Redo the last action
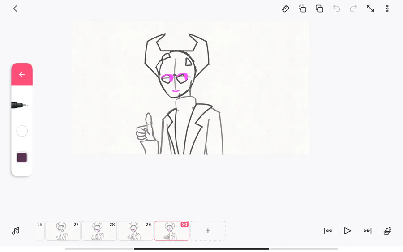This screenshot has height=252, width=403. pyautogui.click(x=353, y=9)
